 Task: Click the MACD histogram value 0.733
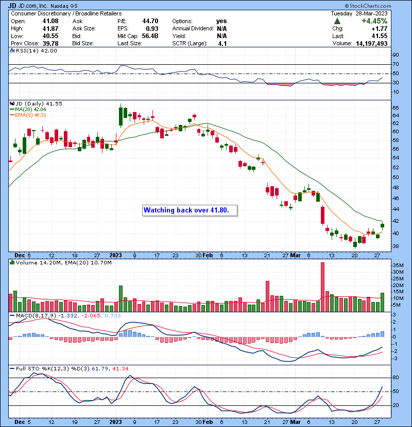pos(113,315)
